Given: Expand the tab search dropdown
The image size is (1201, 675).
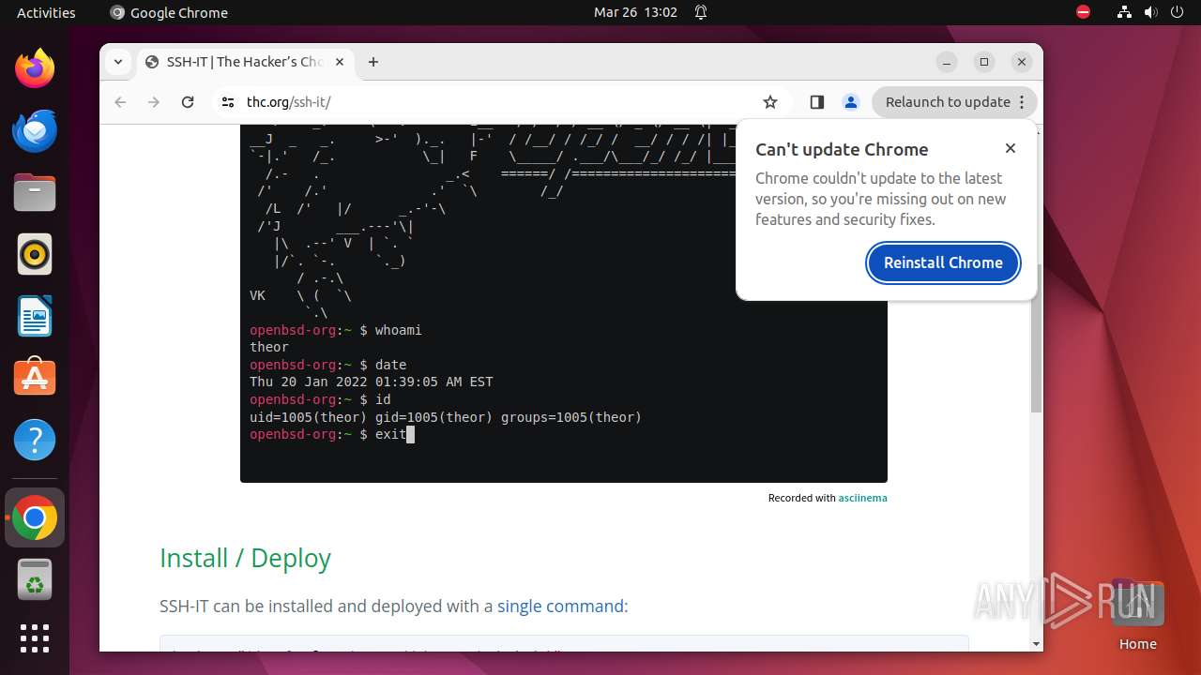Looking at the screenshot, I should pos(117,62).
